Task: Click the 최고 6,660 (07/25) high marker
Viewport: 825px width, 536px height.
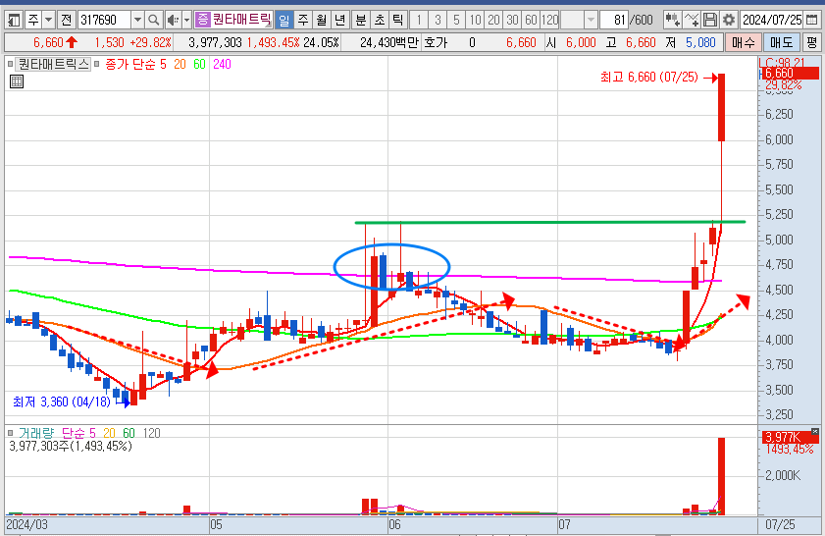Action: click(649, 78)
